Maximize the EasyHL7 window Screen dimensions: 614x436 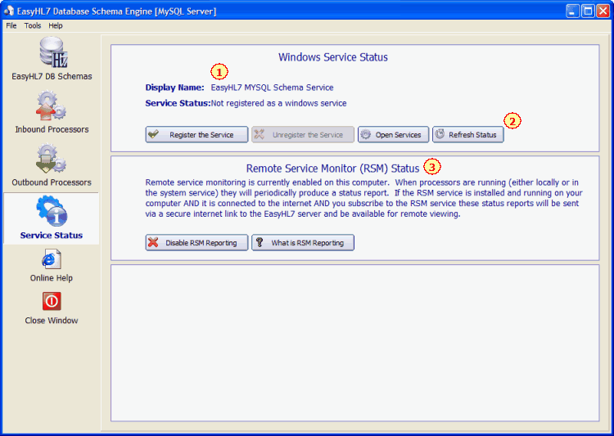coord(588,11)
